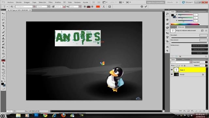
Task: Open the font style dropdown
Action: point(49,7)
